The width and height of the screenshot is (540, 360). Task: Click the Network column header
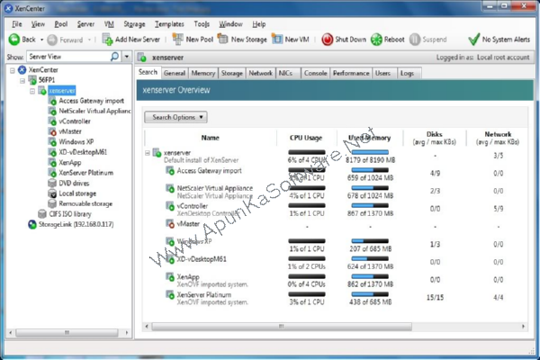click(x=498, y=138)
